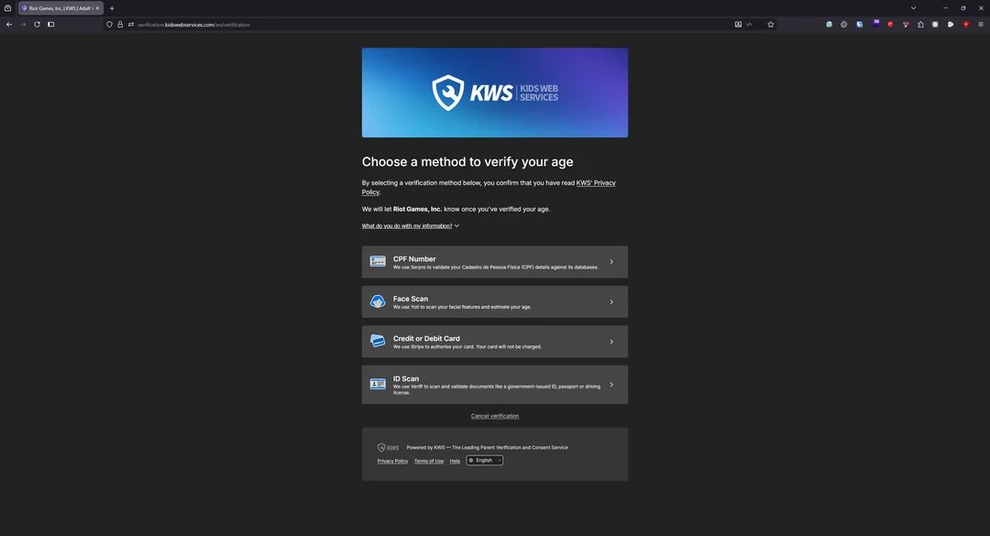This screenshot has height=536, width=990.
Task: Click the ID Scan card icon
Action: 378,384
